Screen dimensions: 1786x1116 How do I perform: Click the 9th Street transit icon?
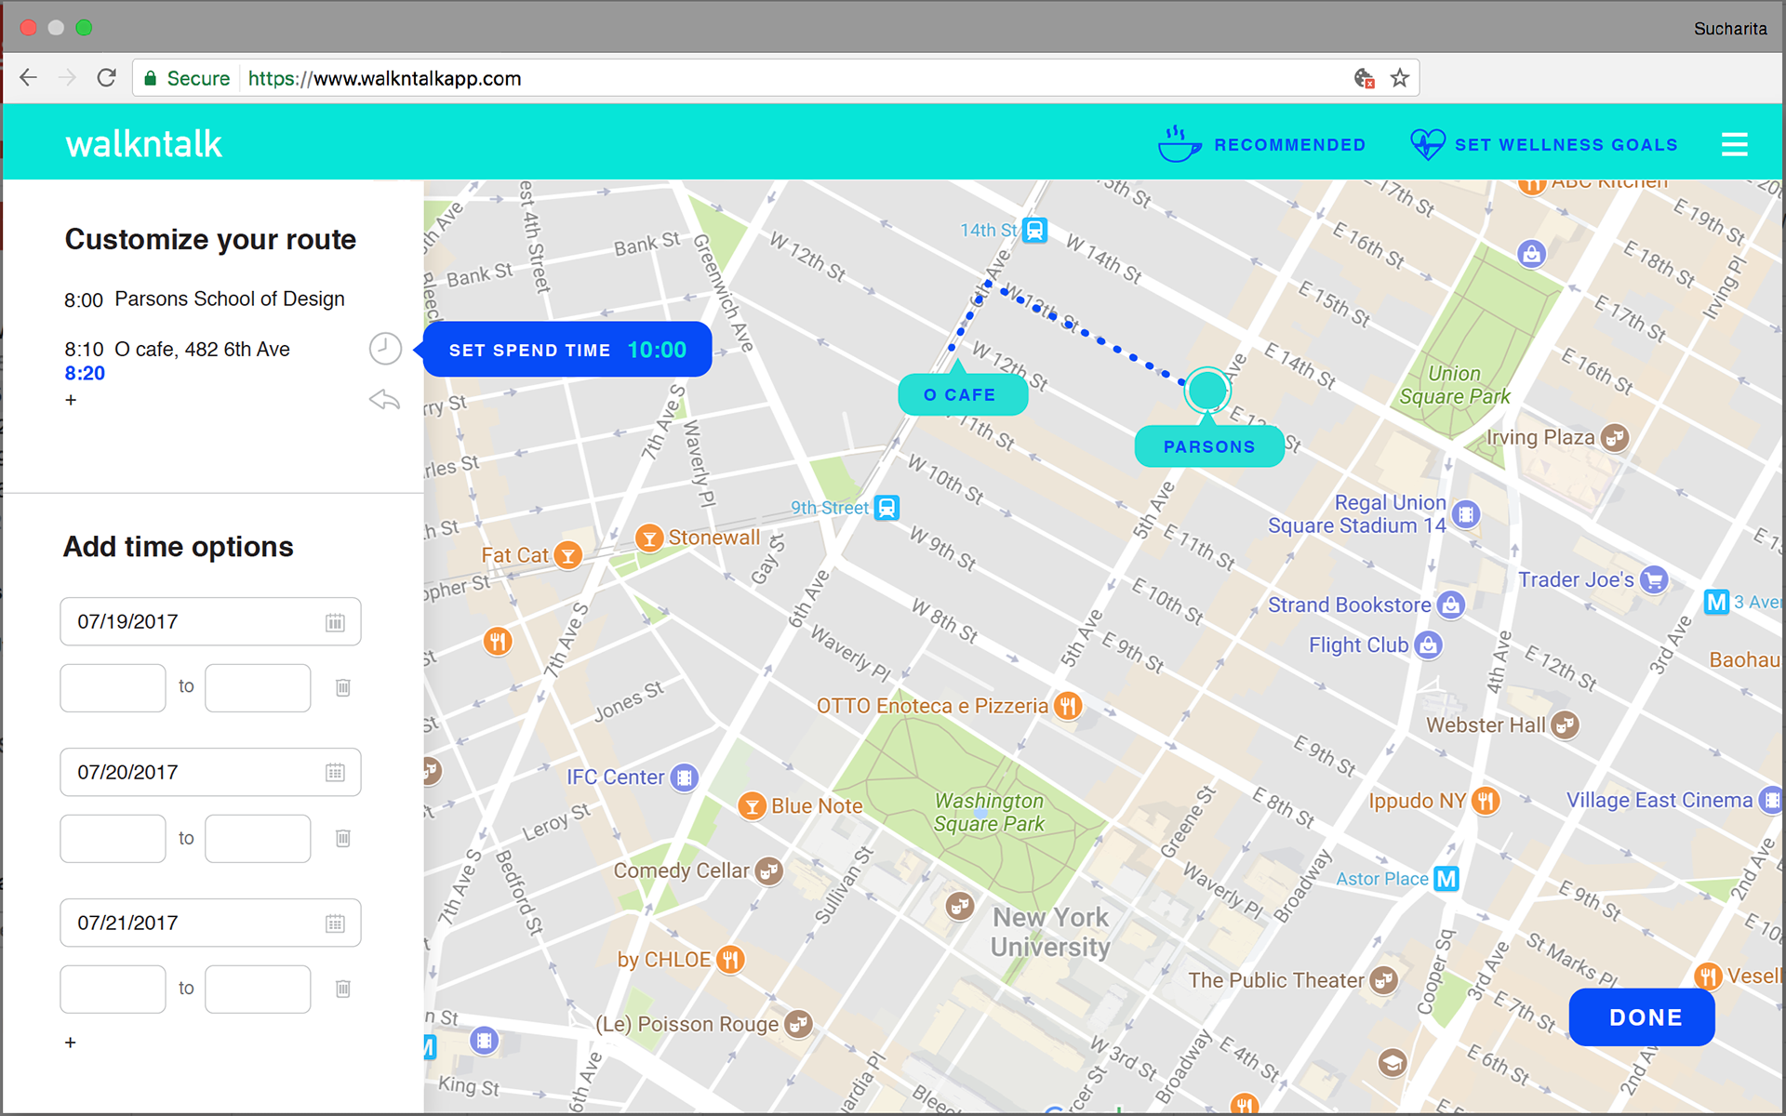pos(887,508)
